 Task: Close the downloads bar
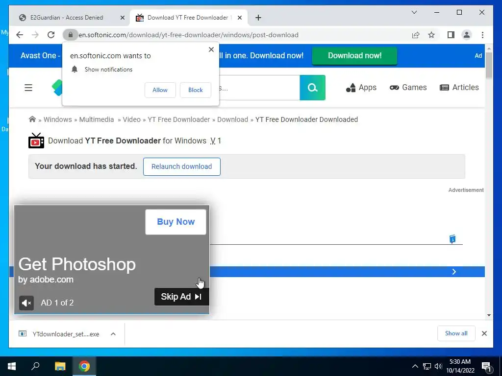point(484,333)
